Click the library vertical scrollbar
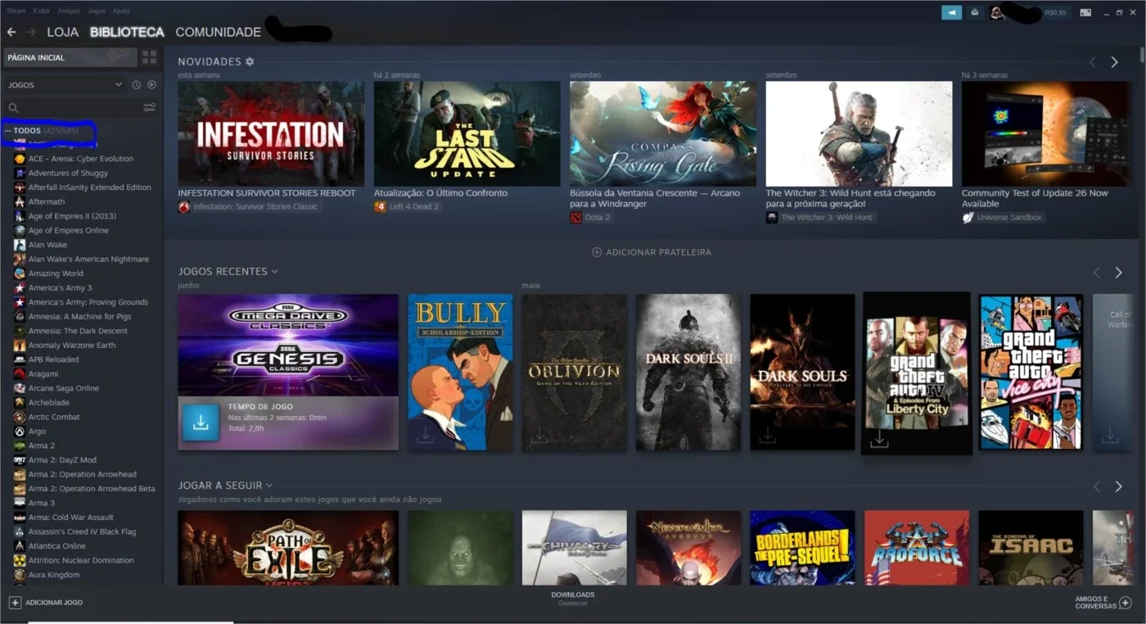The width and height of the screenshot is (1146, 624). [x=1142, y=56]
